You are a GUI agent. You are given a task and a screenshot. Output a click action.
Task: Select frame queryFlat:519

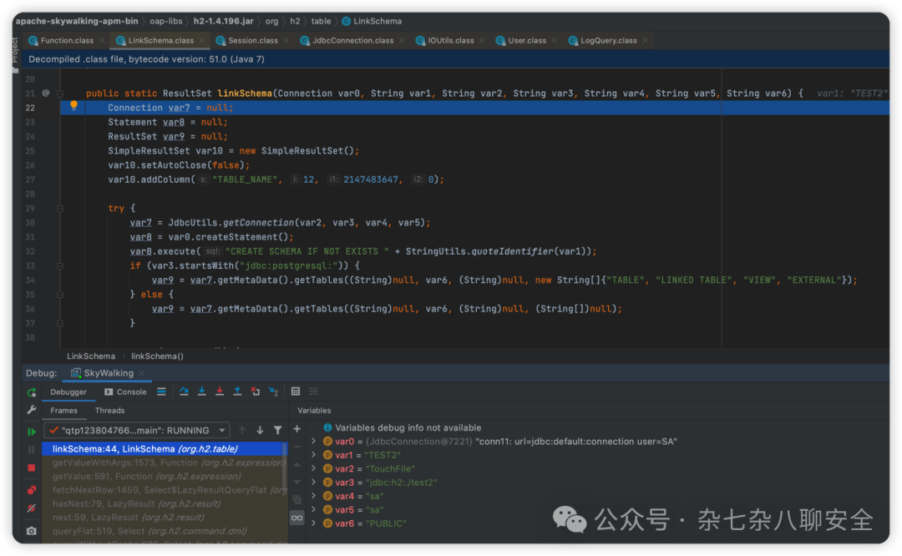(164, 531)
